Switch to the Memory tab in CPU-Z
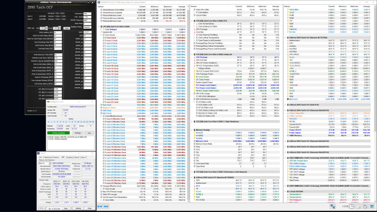 56,157
